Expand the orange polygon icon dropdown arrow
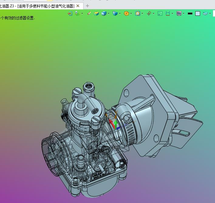The image size is (215, 203). pos(131,13)
